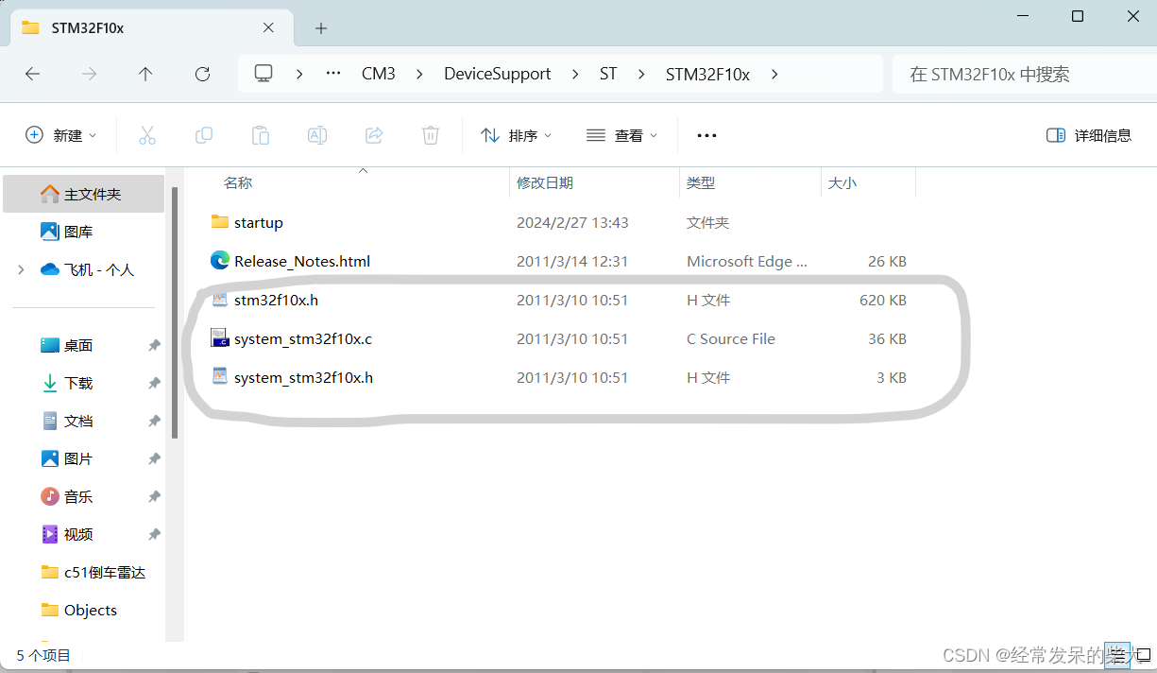The height and width of the screenshot is (673, 1157).
Task: Sort by the 名称 column header
Action: 237,182
